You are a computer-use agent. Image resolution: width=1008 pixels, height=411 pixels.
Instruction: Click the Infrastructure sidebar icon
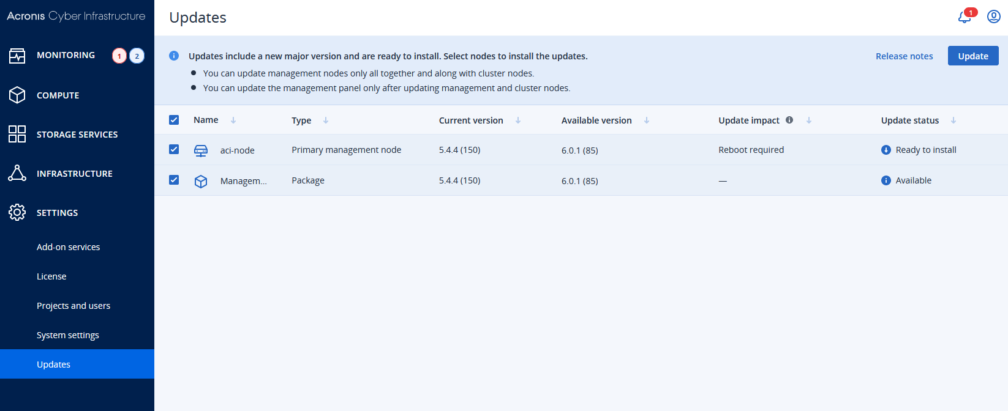(17, 173)
